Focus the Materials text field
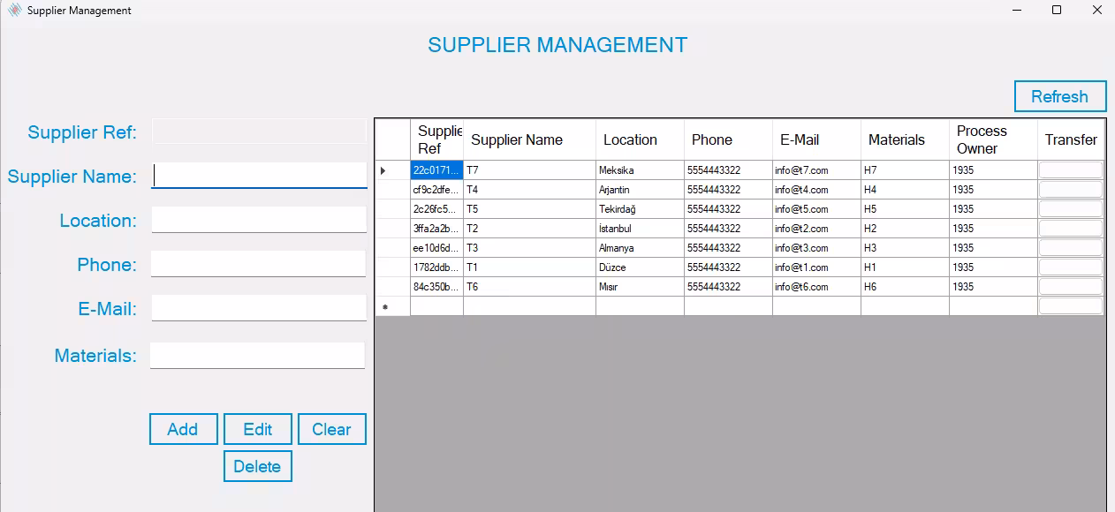 pyautogui.click(x=258, y=355)
